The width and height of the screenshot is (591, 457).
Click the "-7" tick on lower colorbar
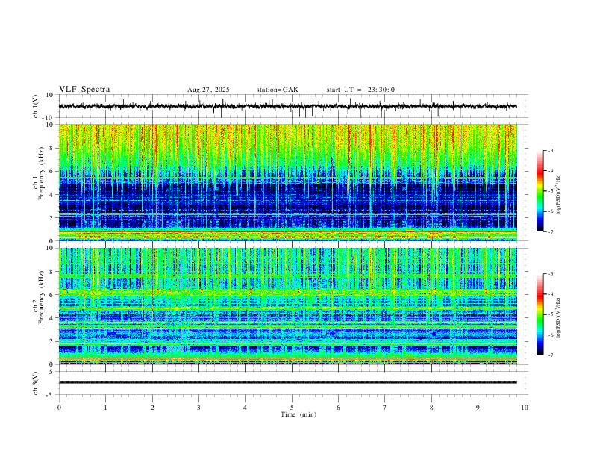point(550,355)
